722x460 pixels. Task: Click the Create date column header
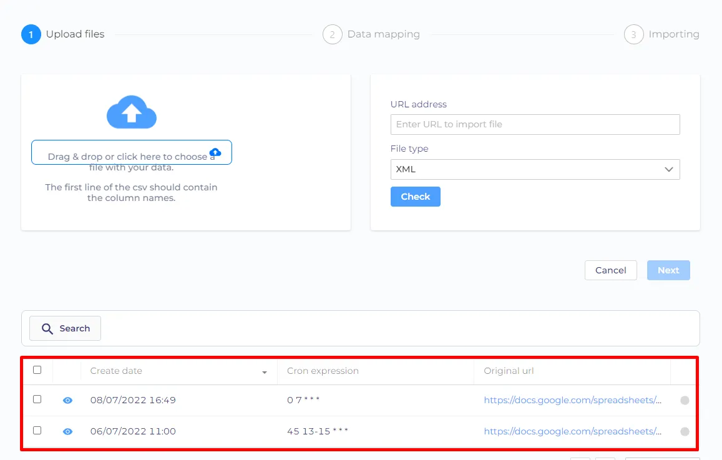[116, 371]
